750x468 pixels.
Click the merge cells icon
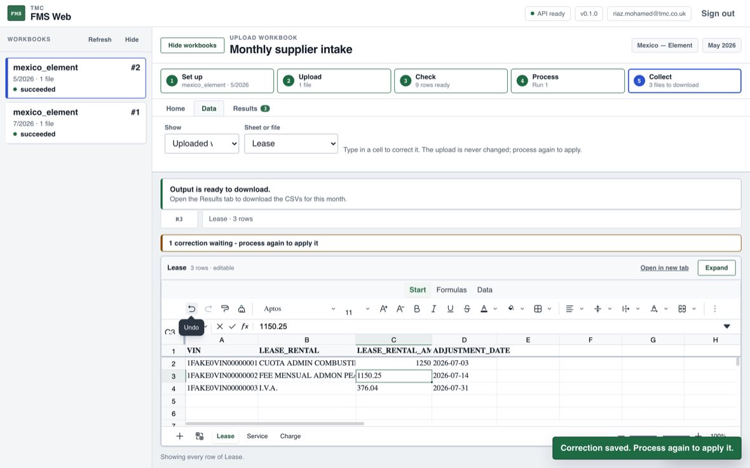pos(682,309)
